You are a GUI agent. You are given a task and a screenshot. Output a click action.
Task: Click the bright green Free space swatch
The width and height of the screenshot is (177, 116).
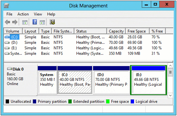108,101
